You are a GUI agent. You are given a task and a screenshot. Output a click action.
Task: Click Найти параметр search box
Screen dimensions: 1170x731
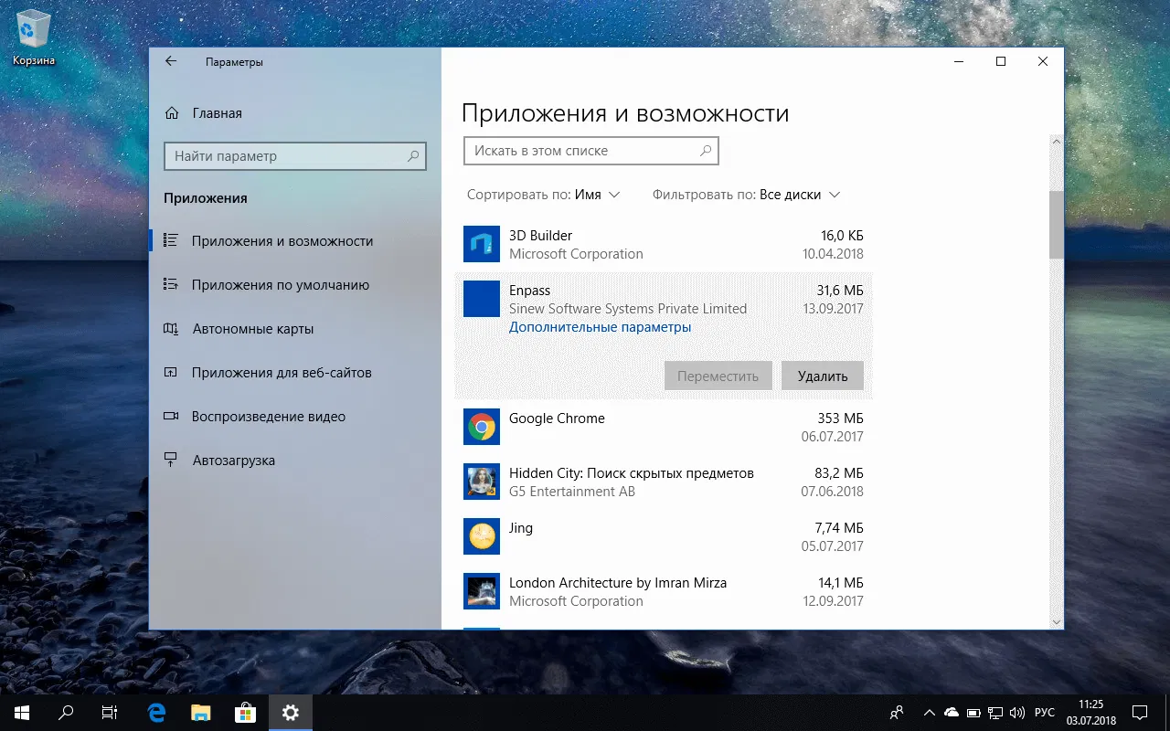[x=288, y=156]
